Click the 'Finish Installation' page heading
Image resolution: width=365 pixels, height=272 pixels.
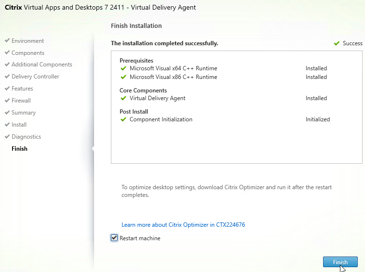pos(136,26)
